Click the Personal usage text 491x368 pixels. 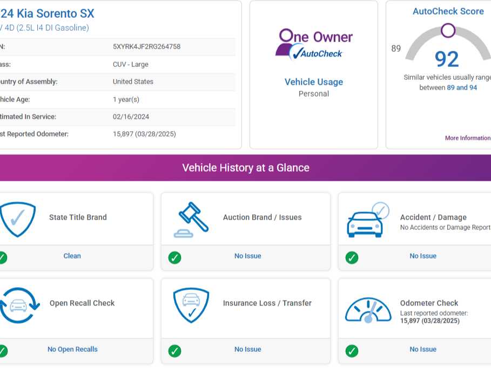(x=314, y=94)
